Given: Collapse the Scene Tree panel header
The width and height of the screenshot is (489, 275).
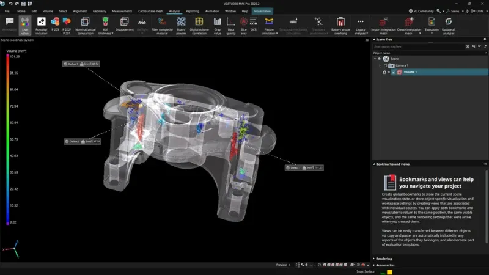Looking at the screenshot, I should 374,39.
